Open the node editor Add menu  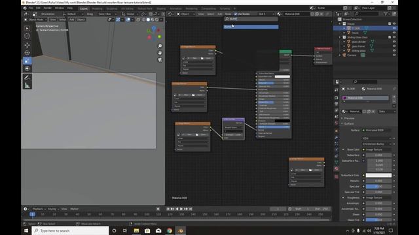pyautogui.click(x=220, y=14)
